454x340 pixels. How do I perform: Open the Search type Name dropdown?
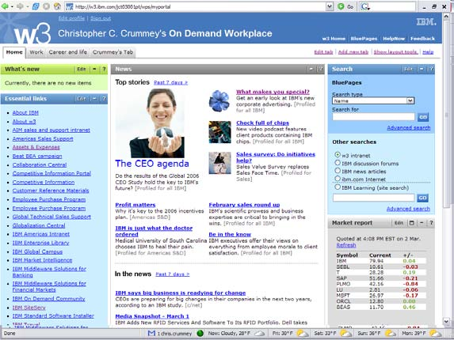tap(373, 101)
